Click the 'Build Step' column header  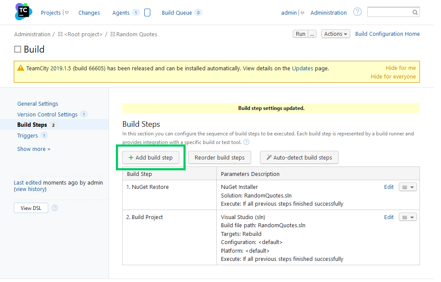[139, 174]
